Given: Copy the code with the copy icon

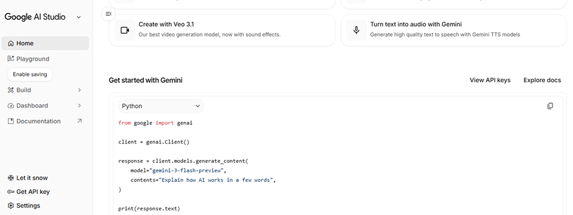Looking at the screenshot, I should [550, 106].
